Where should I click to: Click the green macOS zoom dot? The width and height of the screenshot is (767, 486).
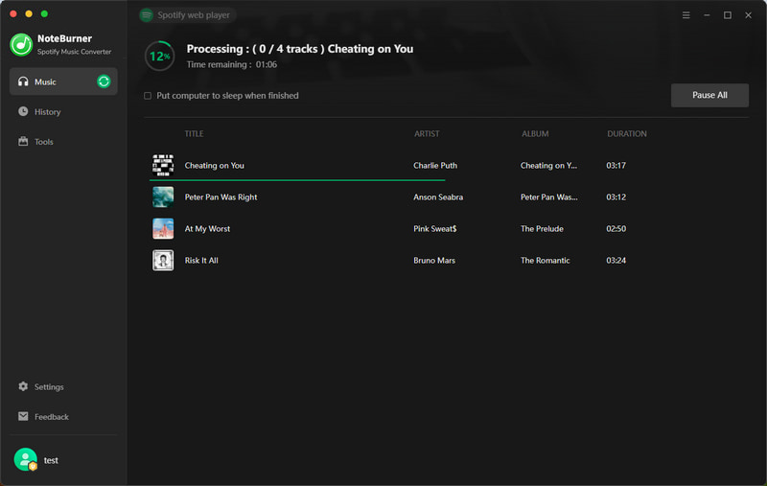point(44,13)
